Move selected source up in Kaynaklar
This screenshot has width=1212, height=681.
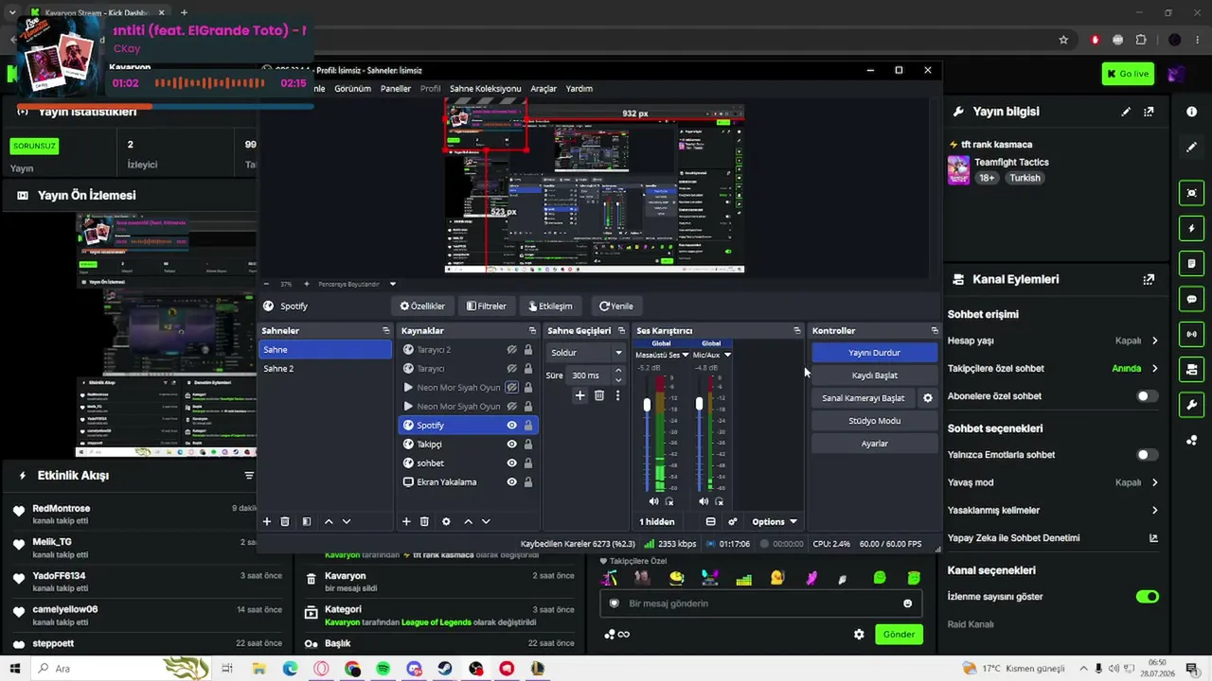tap(468, 521)
